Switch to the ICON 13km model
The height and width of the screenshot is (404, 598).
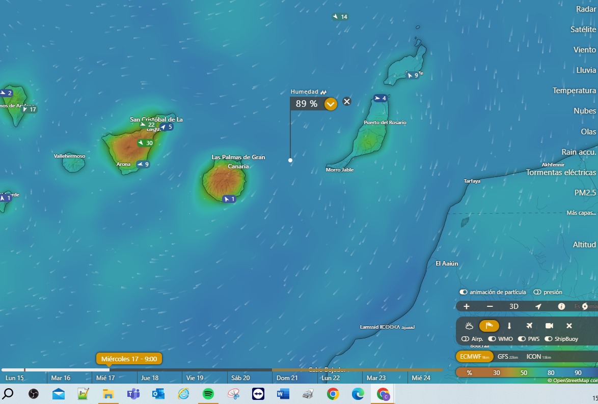[x=538, y=357]
